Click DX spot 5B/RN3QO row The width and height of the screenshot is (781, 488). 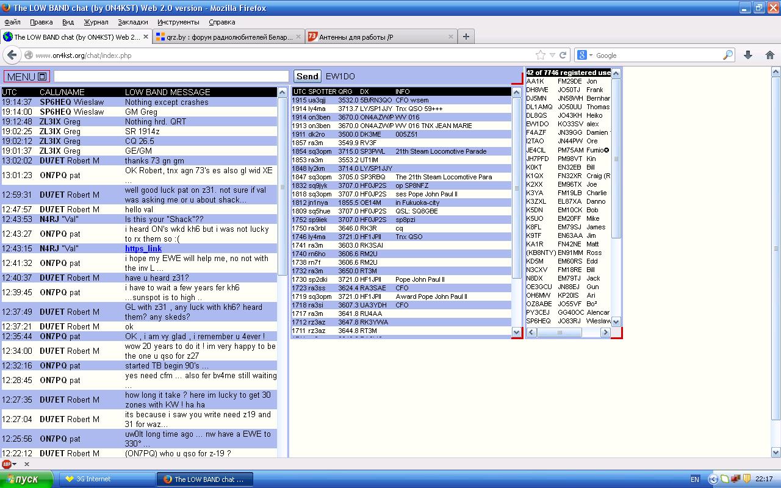pos(401,100)
